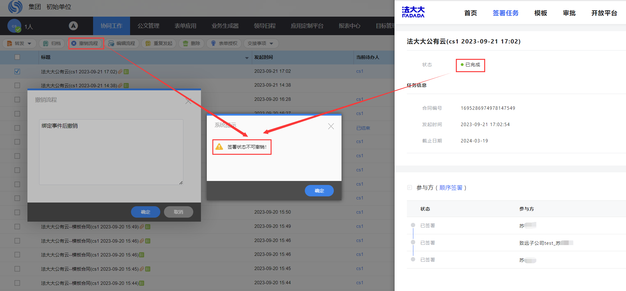
Task: Open the 报表中心 menu tab
Action: tap(349, 26)
